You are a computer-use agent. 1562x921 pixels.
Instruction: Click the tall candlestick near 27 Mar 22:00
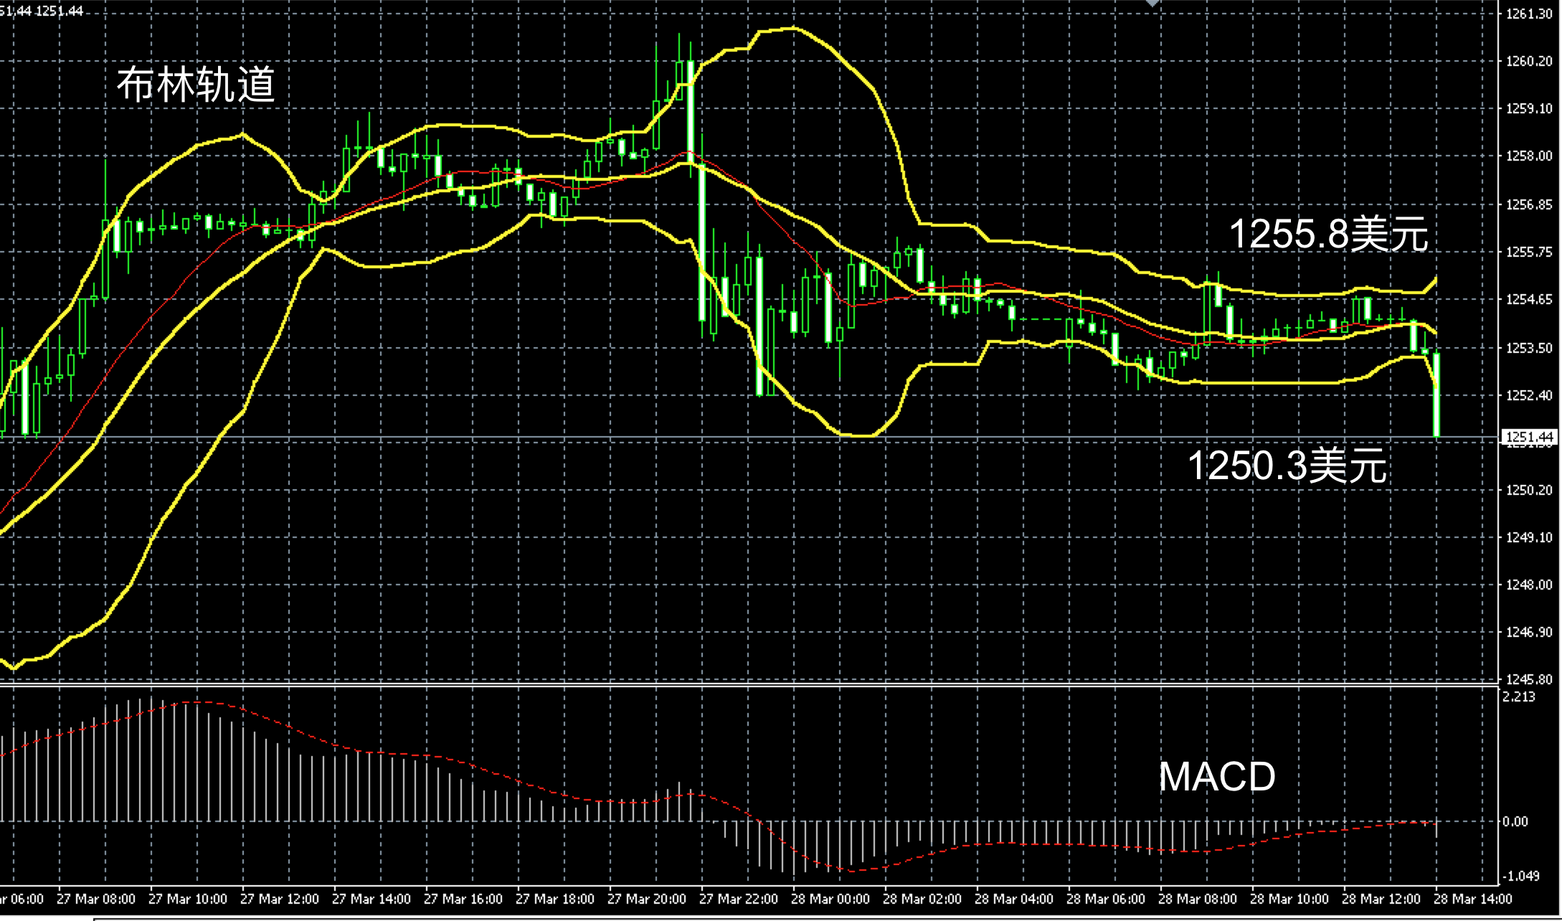coord(702,244)
